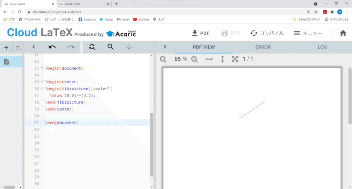The width and height of the screenshot is (352, 189).
Task: Open the extensions puzzle icon
Action: [332, 12]
